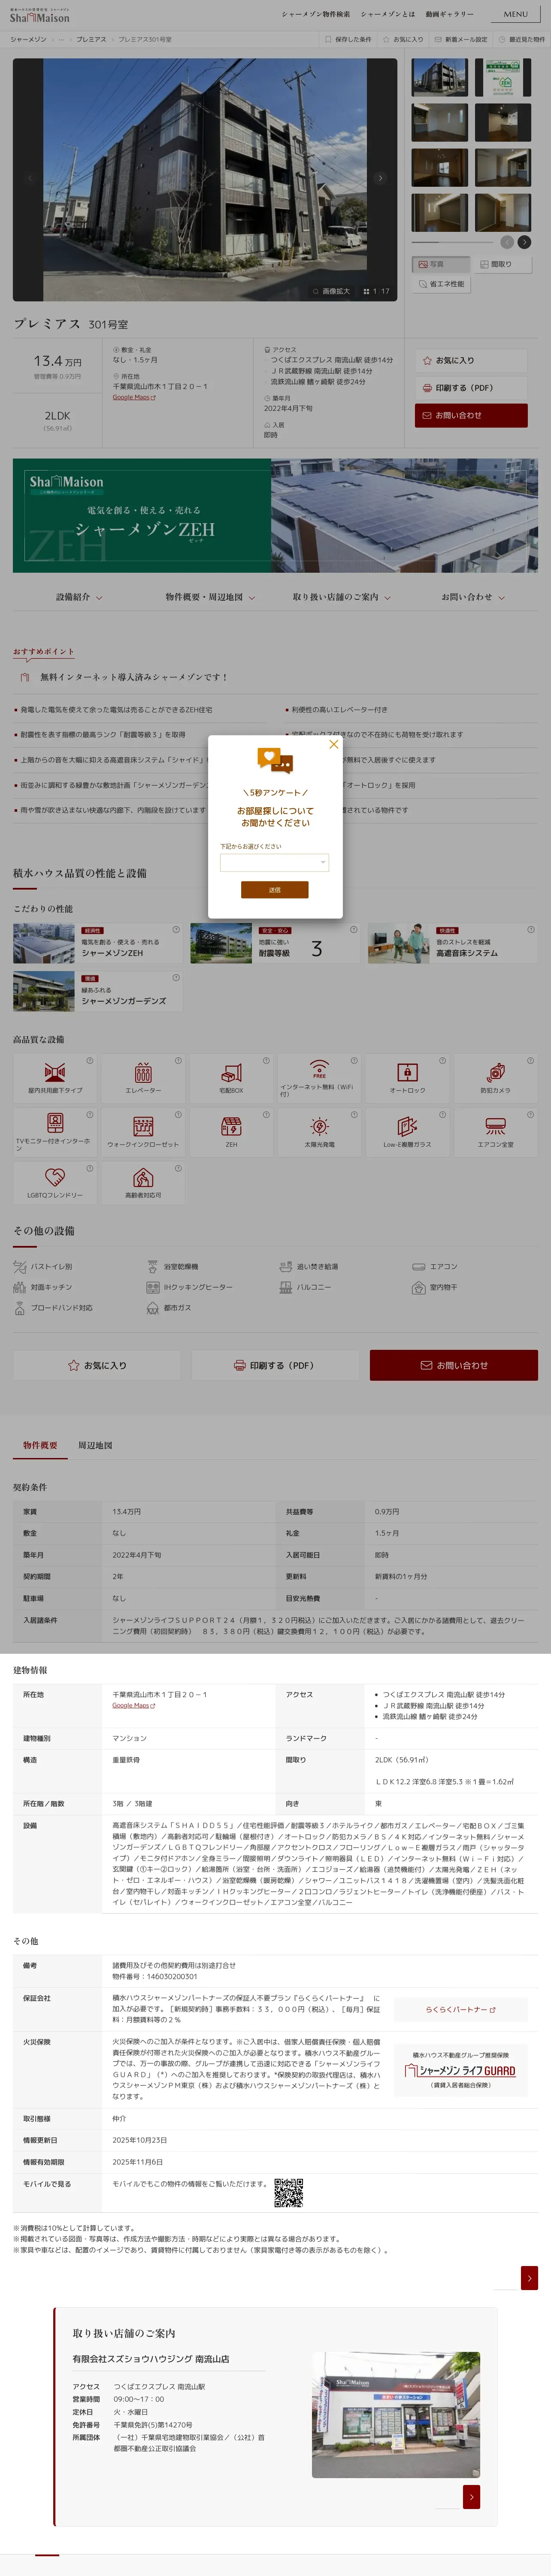
Task: Expand the 取り扱い店舗のご案内 anchor menu
Action: pos(341,597)
